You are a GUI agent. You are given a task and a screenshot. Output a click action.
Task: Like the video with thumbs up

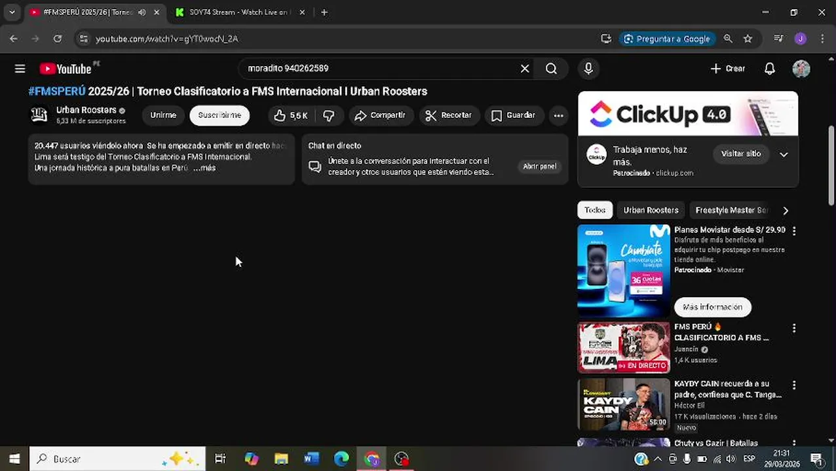click(x=291, y=115)
